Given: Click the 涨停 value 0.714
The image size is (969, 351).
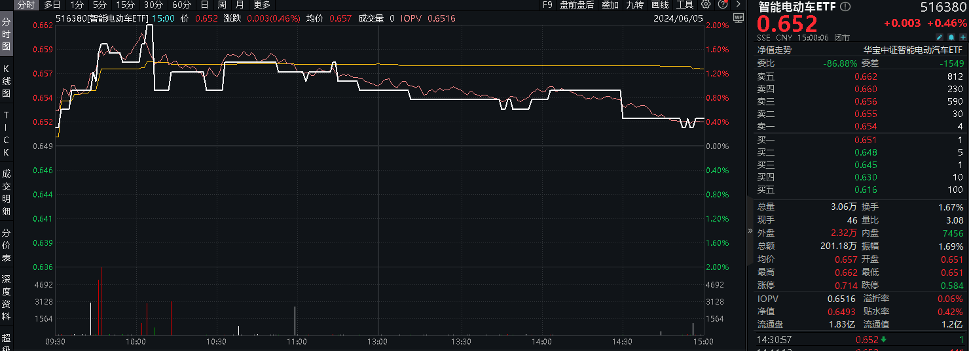Looking at the screenshot, I should point(846,285).
